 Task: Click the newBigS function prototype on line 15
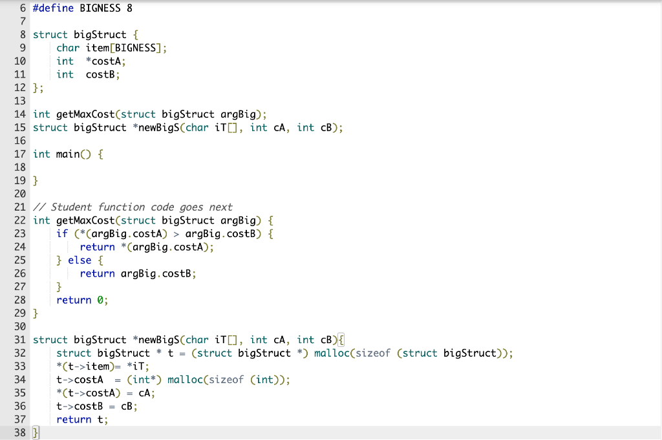pos(187,127)
